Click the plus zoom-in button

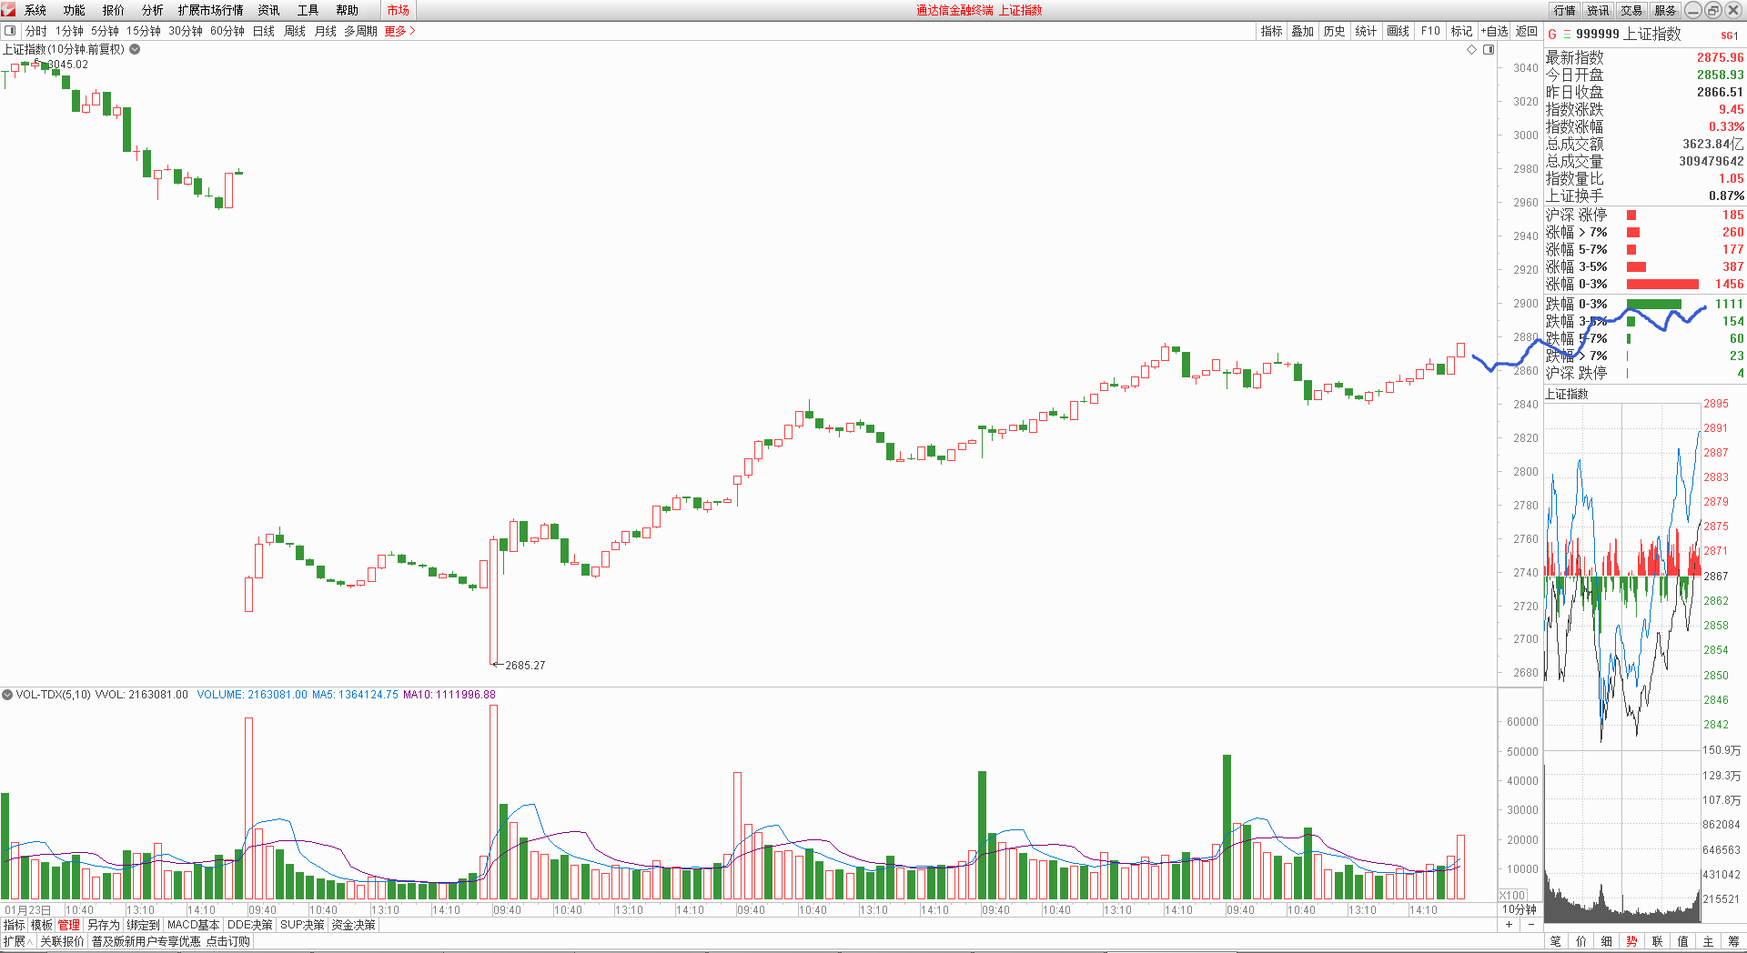pos(1509,925)
